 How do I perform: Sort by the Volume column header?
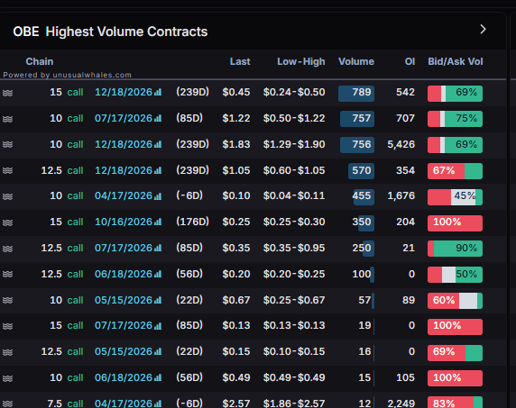coord(356,61)
